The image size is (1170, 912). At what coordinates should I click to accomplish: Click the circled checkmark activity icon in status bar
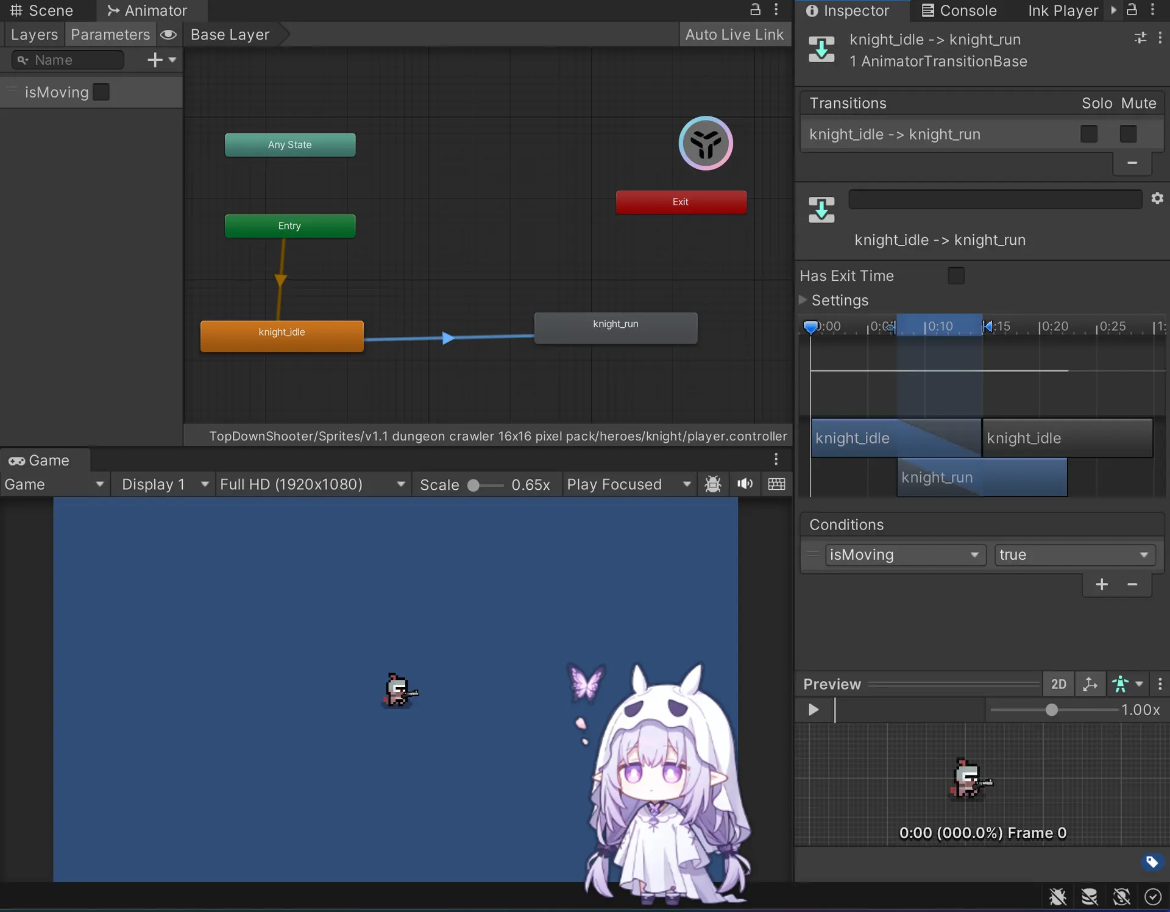(x=1153, y=897)
